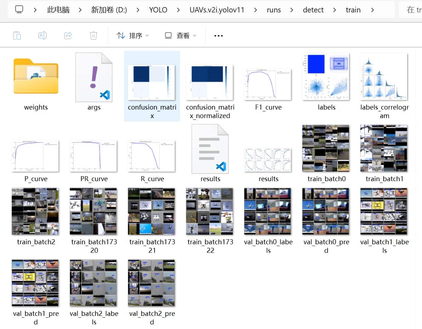Select the labels_correlogram thumbnail

pos(384,77)
